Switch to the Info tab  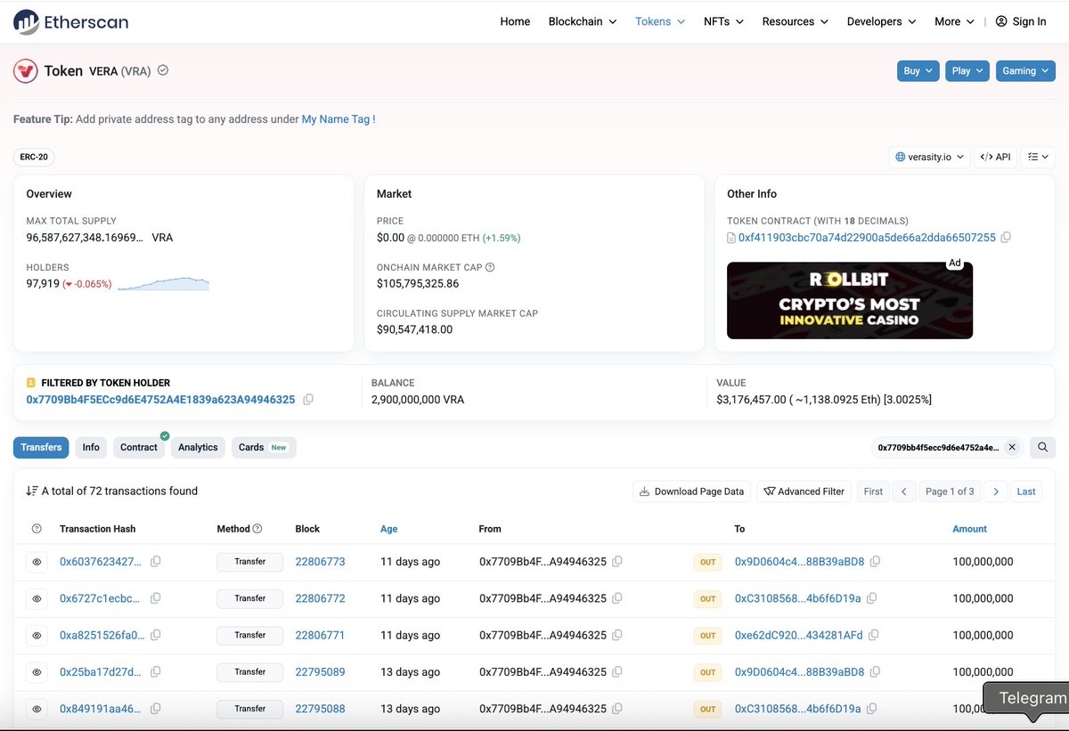pyautogui.click(x=91, y=447)
